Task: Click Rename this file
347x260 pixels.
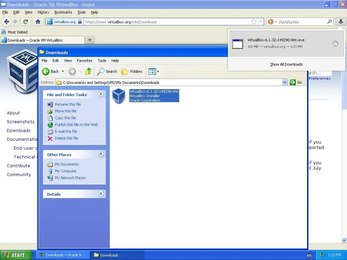Action: point(68,104)
